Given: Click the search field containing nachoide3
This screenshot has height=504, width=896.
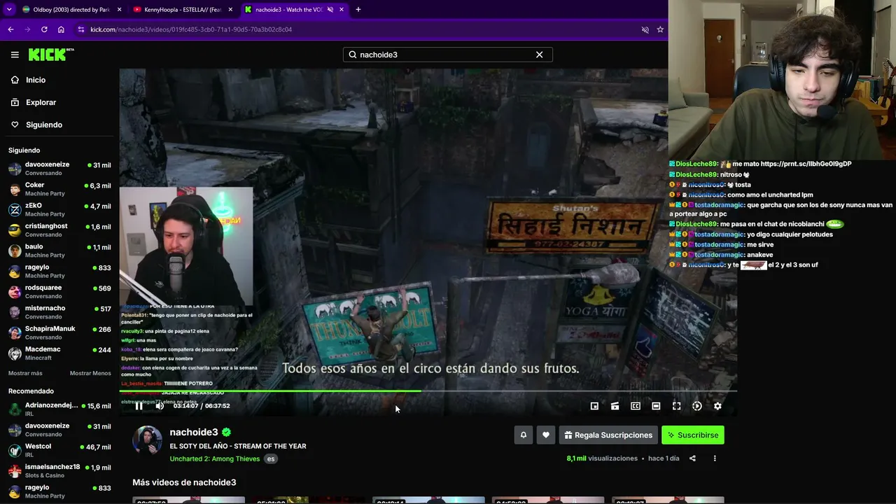Looking at the screenshot, I should click(x=447, y=55).
